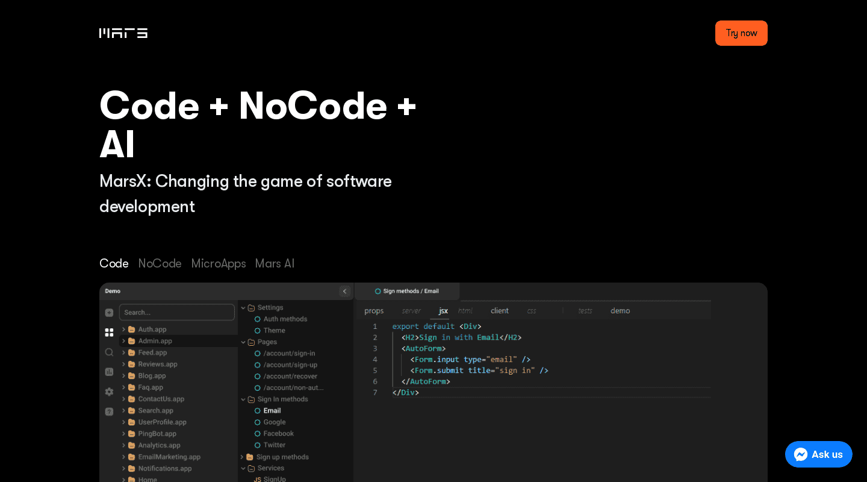Click the Form.submit code line

(479, 371)
